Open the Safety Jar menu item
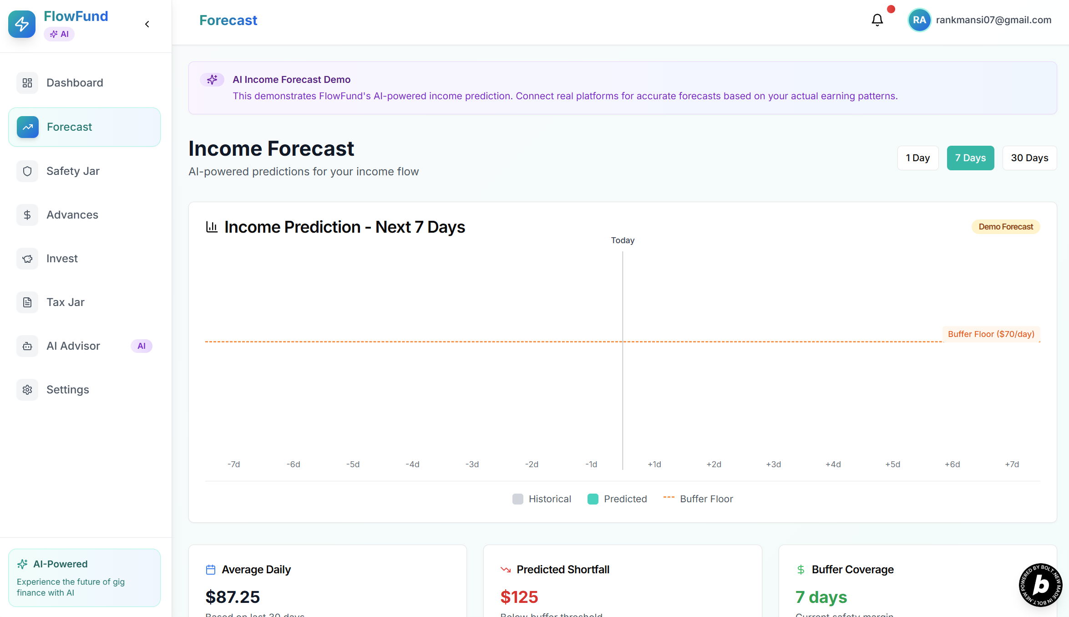The width and height of the screenshot is (1069, 617). (73, 171)
